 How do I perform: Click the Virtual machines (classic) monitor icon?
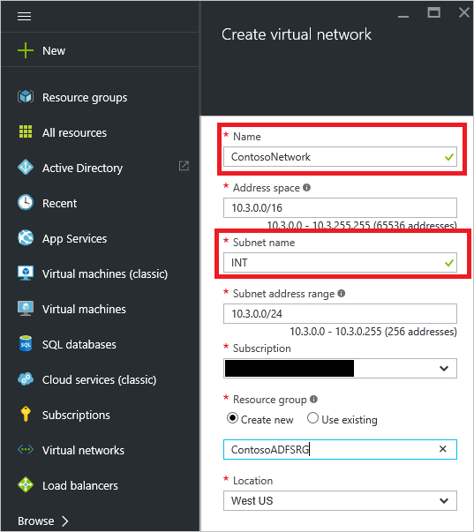point(26,273)
